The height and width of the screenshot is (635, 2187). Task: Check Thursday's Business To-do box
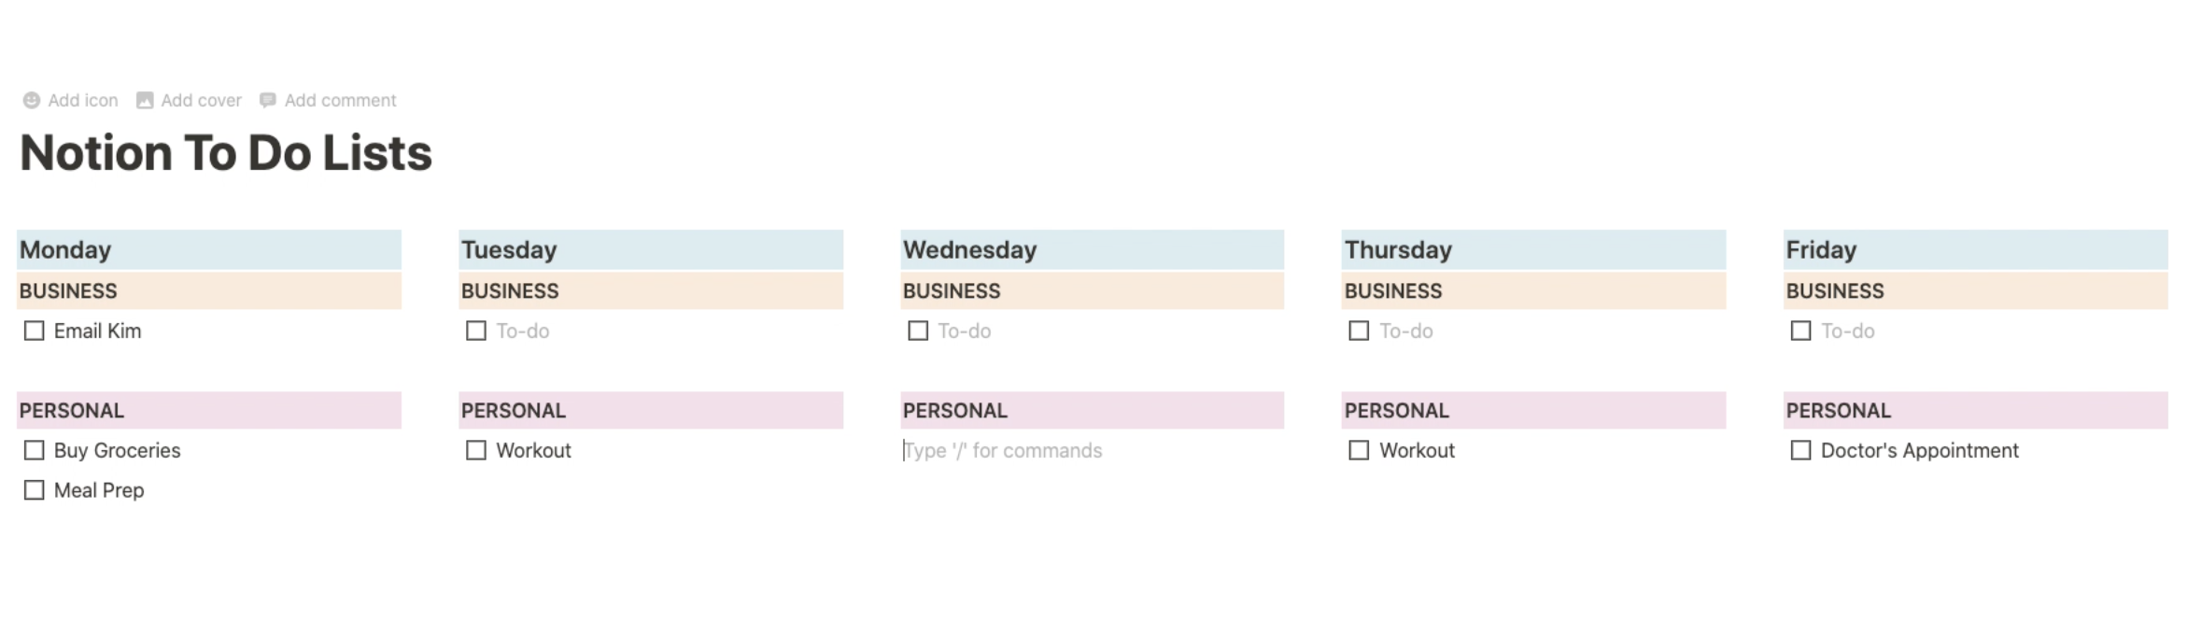1359,331
